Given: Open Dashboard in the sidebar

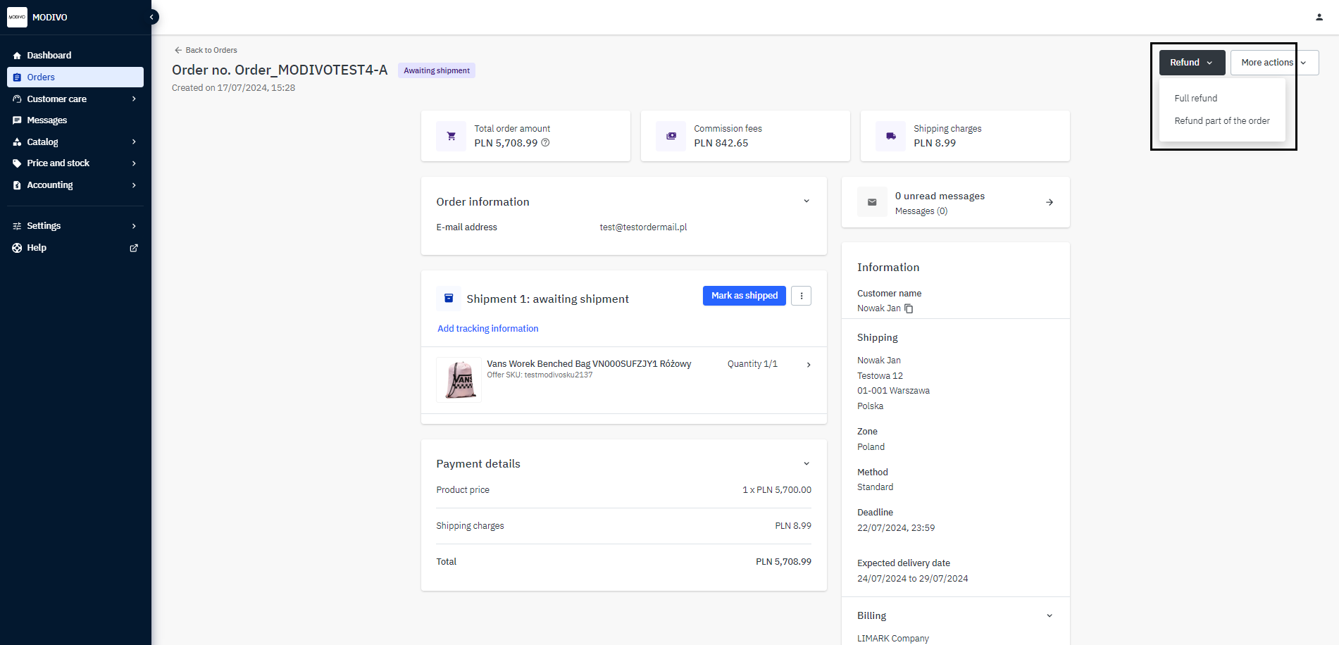Looking at the screenshot, I should [x=49, y=56].
